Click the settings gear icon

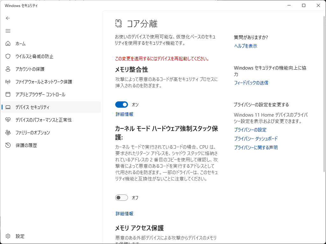pos(8,236)
